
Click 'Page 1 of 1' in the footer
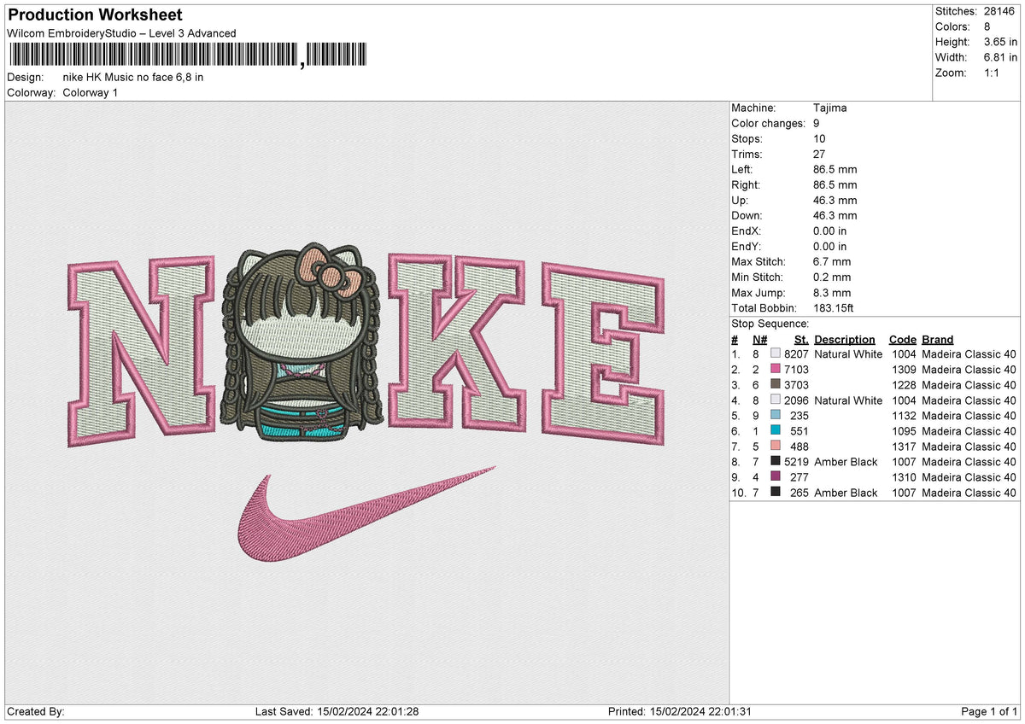989,712
